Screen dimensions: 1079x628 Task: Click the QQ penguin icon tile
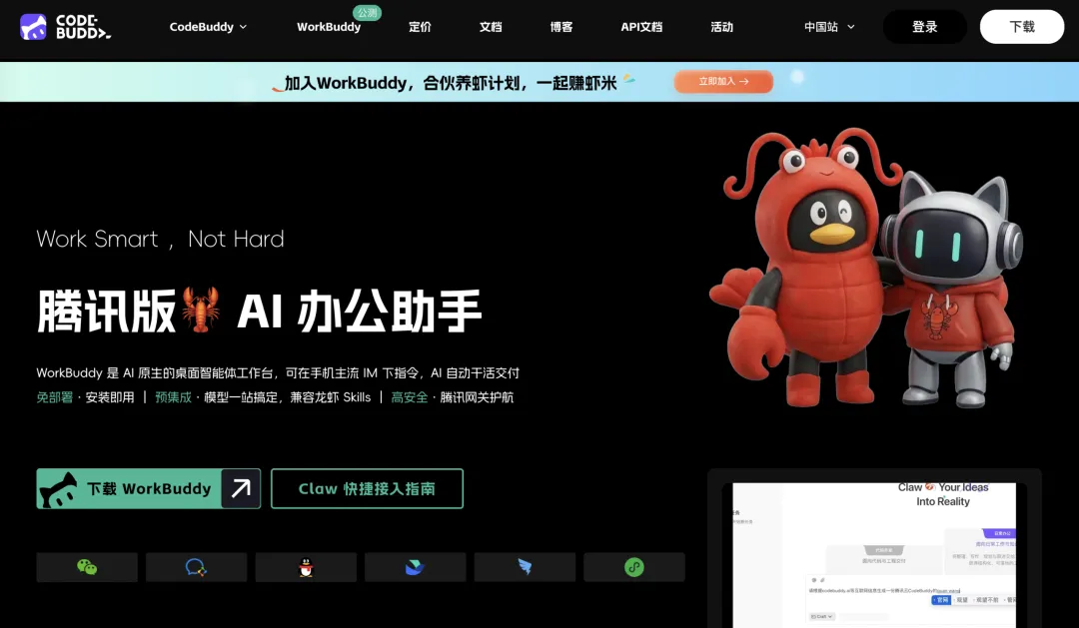pos(306,567)
